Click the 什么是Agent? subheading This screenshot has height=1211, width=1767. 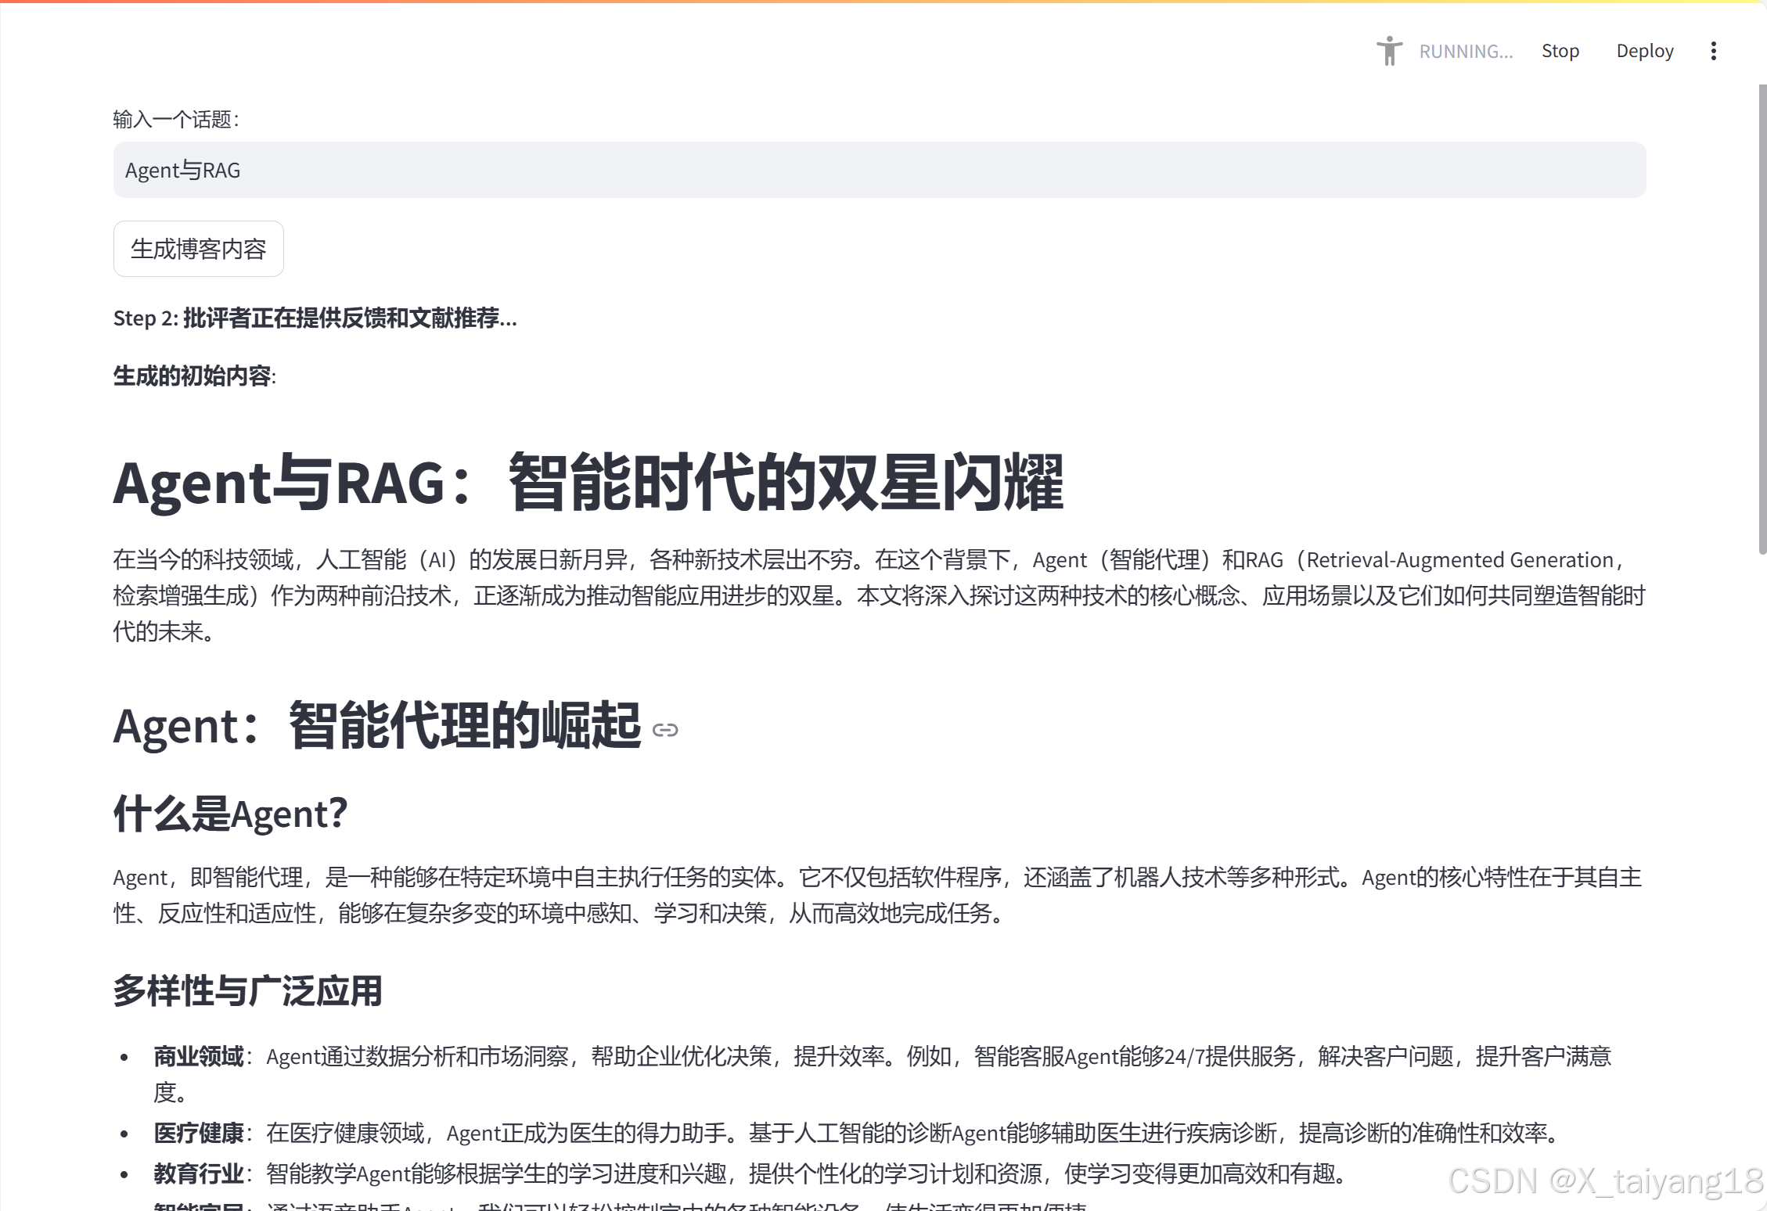(x=230, y=814)
